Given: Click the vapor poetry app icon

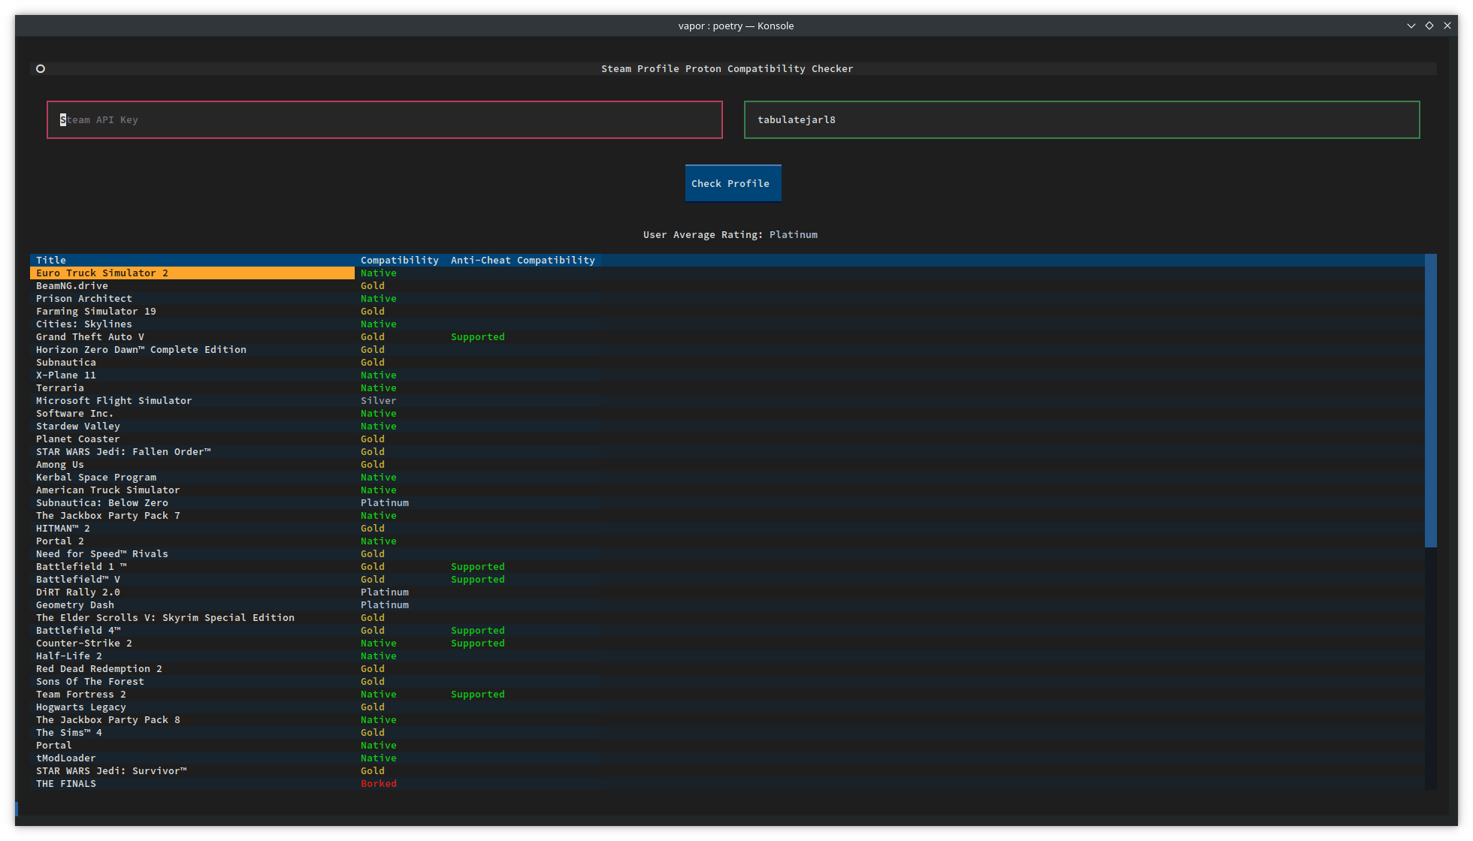Looking at the screenshot, I should tap(41, 68).
